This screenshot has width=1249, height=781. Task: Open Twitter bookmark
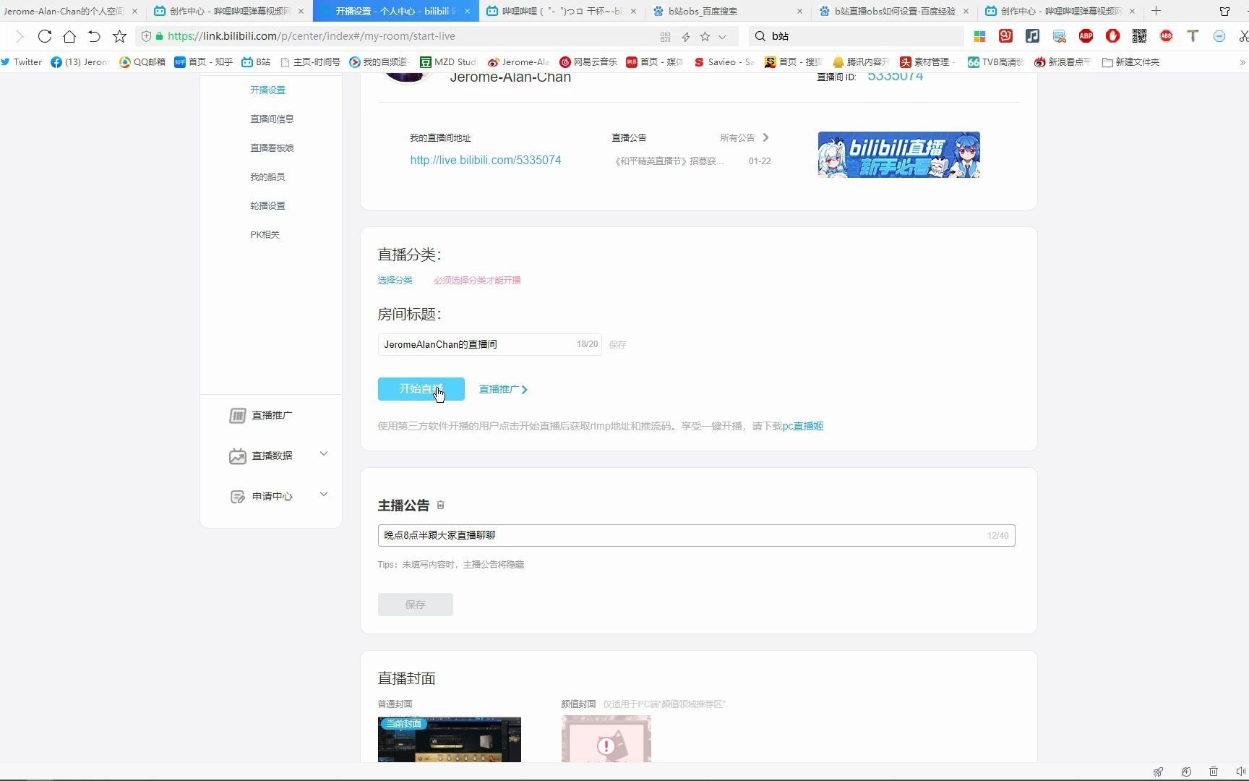pyautogui.click(x=22, y=62)
